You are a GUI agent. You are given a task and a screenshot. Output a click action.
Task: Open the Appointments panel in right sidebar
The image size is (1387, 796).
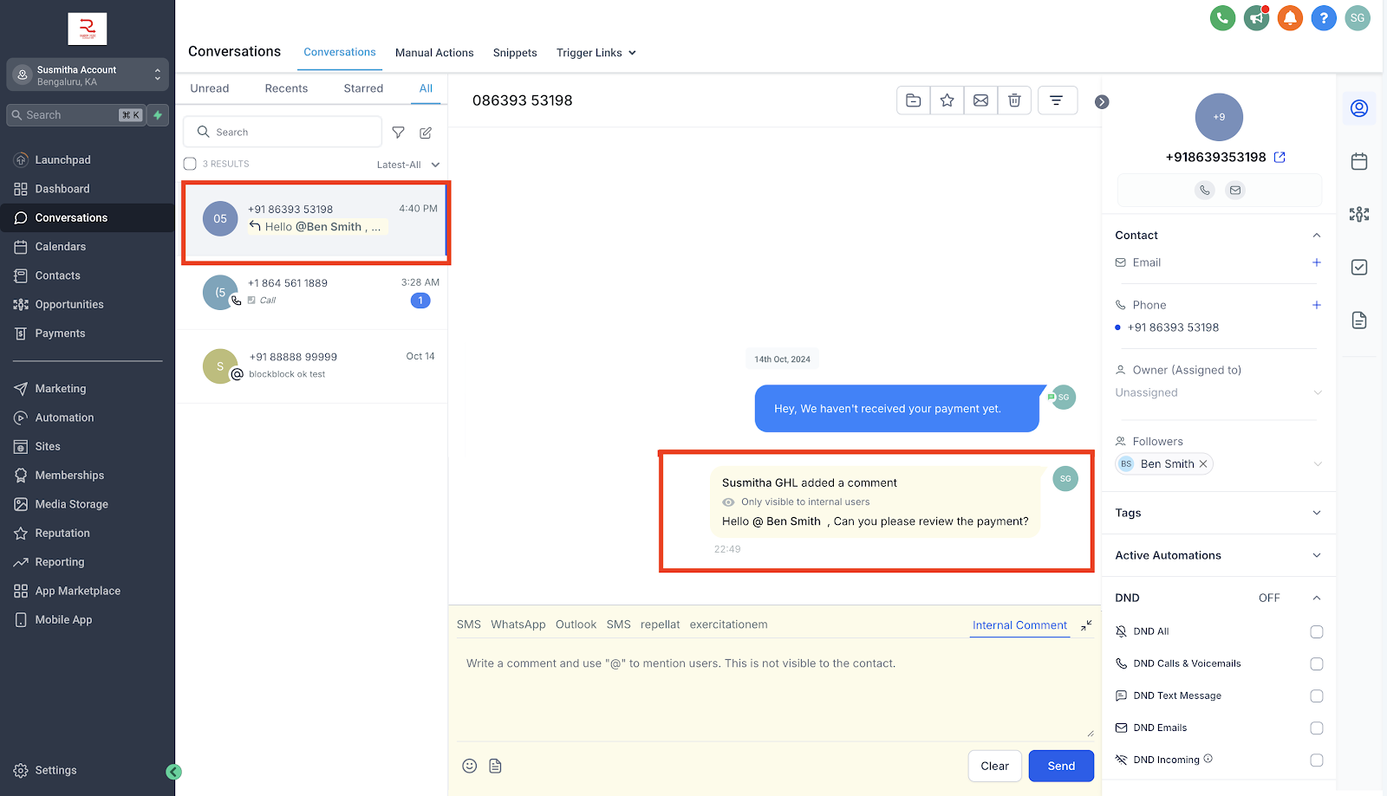pyautogui.click(x=1359, y=161)
